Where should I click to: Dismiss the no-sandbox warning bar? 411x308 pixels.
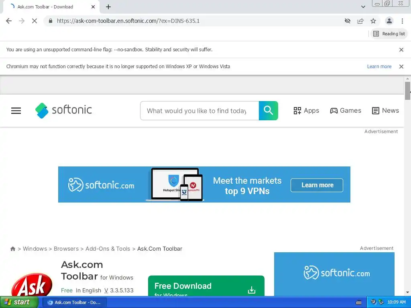pyautogui.click(x=401, y=50)
